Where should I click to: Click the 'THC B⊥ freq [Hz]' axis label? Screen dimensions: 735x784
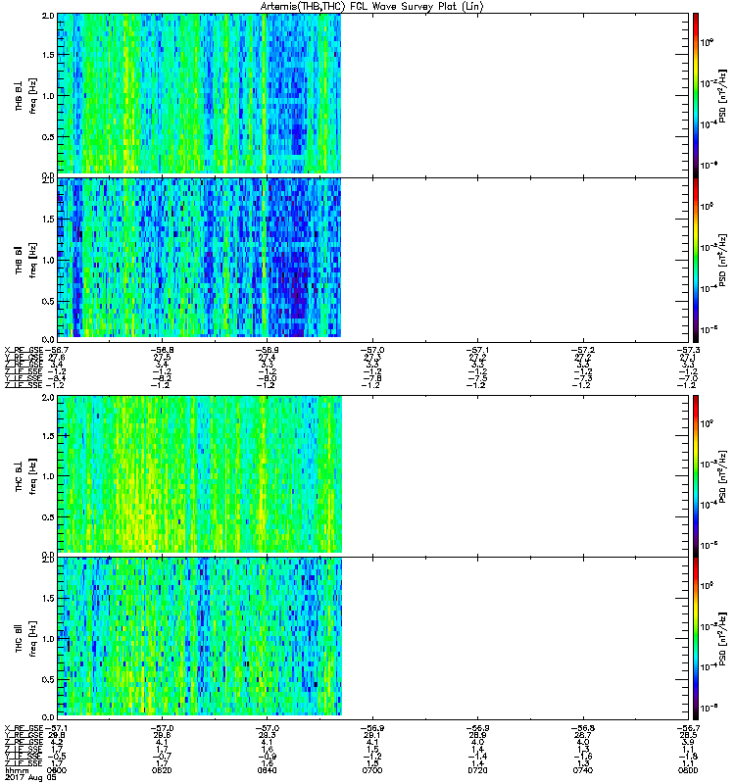pyautogui.click(x=25, y=476)
